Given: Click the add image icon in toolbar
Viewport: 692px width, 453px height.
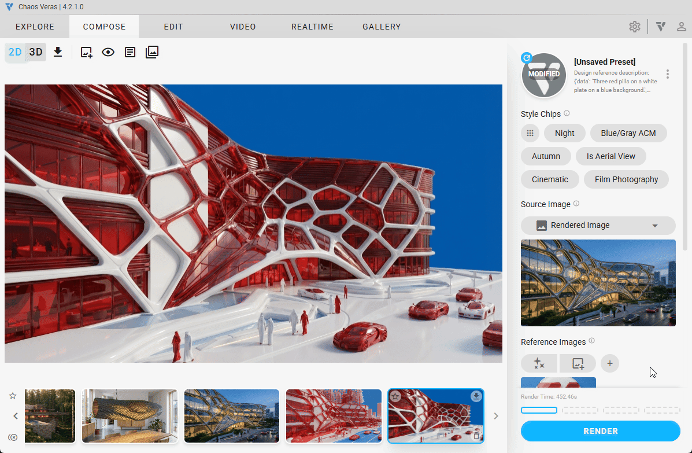Looking at the screenshot, I should [x=86, y=52].
